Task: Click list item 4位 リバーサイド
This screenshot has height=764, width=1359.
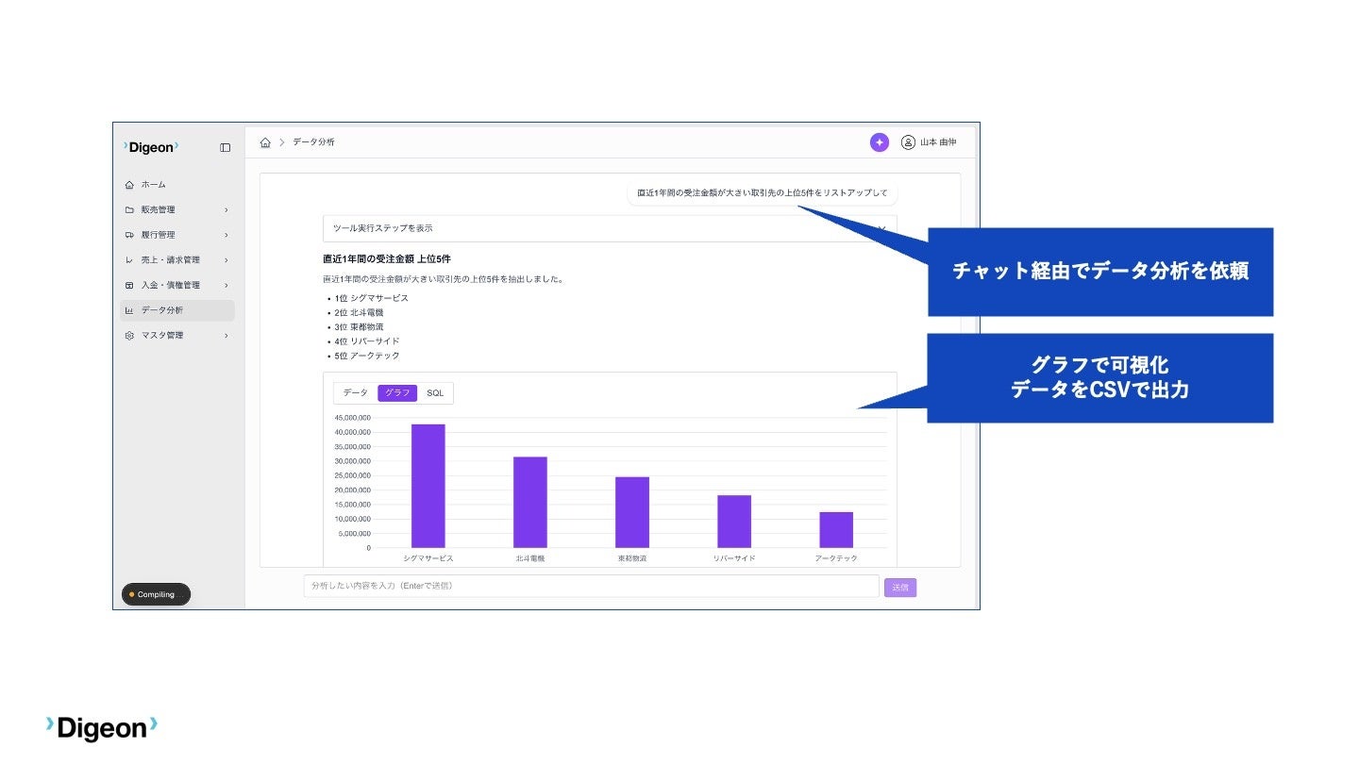Action: (x=367, y=341)
